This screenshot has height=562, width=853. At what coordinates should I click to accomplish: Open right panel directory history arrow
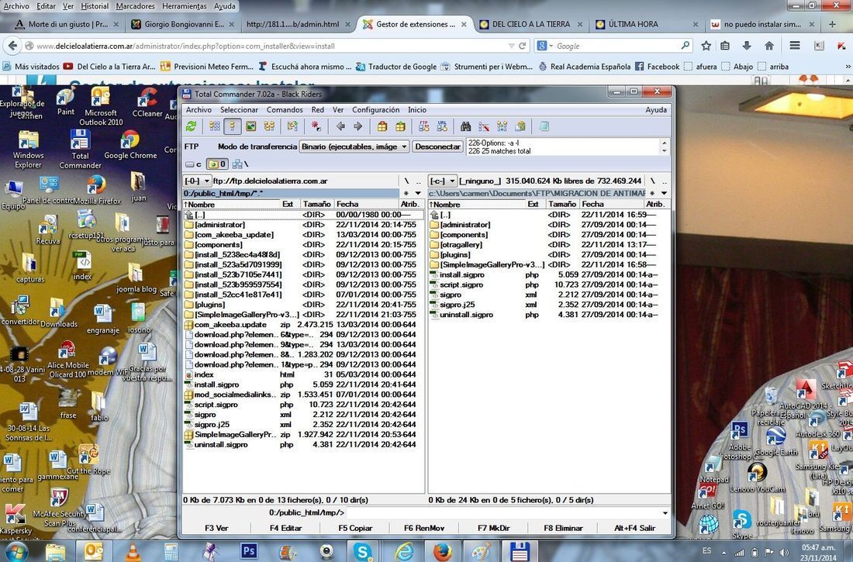pos(664,193)
